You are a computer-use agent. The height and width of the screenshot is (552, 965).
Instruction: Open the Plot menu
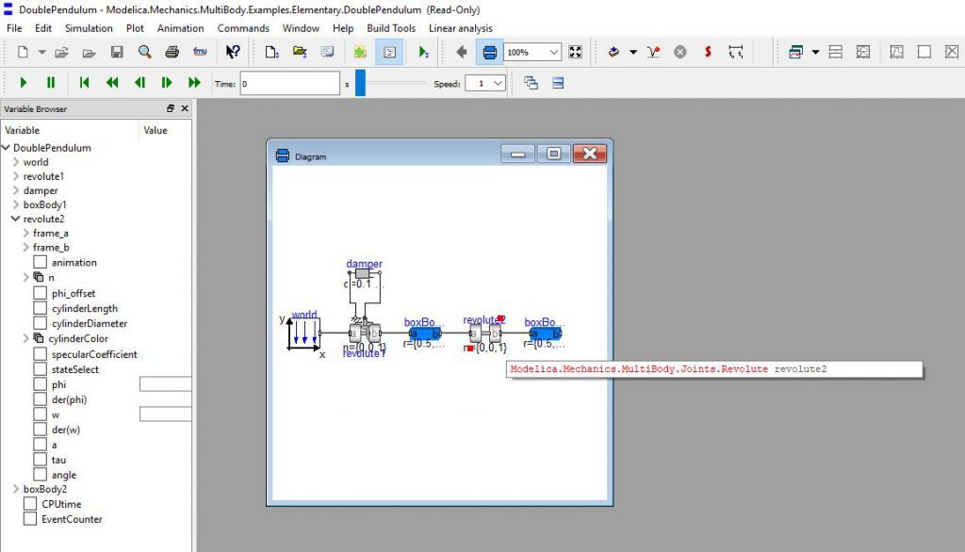tap(135, 28)
